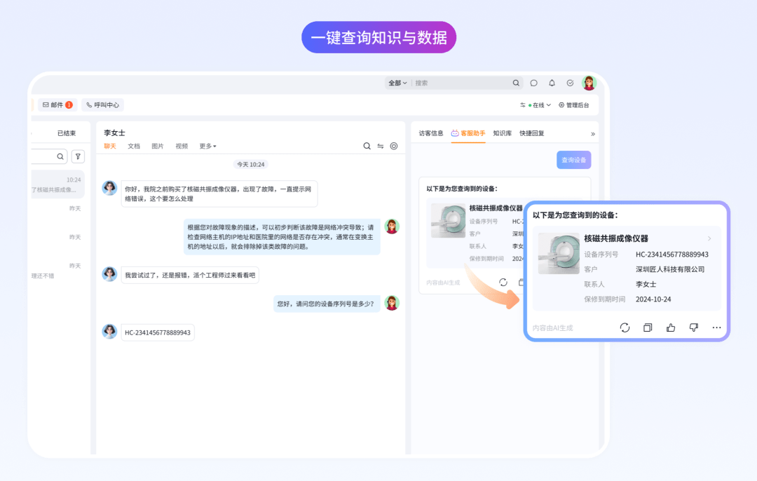
Task: Switch to the 知识库 tab
Action: point(502,133)
